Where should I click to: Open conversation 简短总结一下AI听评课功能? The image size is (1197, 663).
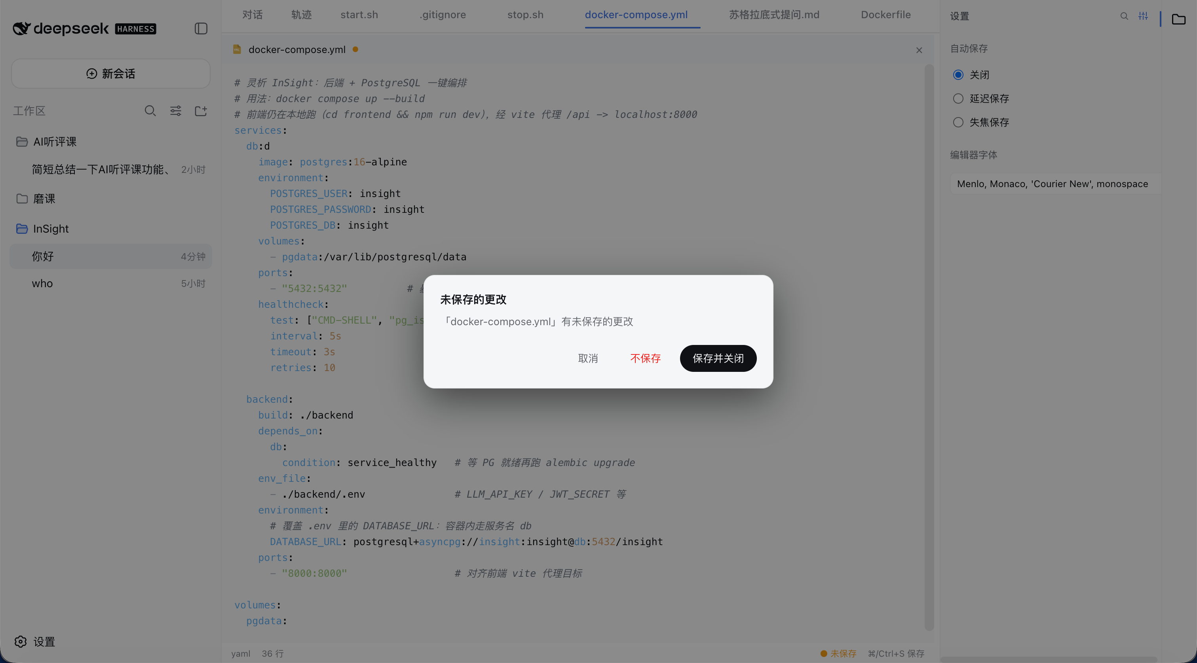point(110,169)
